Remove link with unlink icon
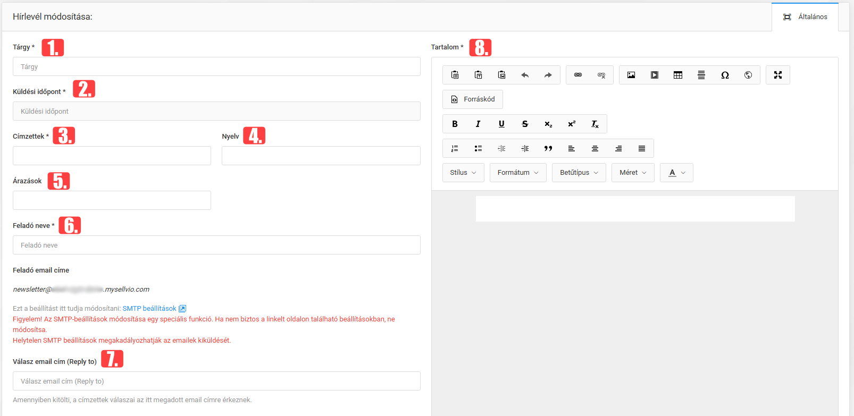854x416 pixels. (x=601, y=75)
